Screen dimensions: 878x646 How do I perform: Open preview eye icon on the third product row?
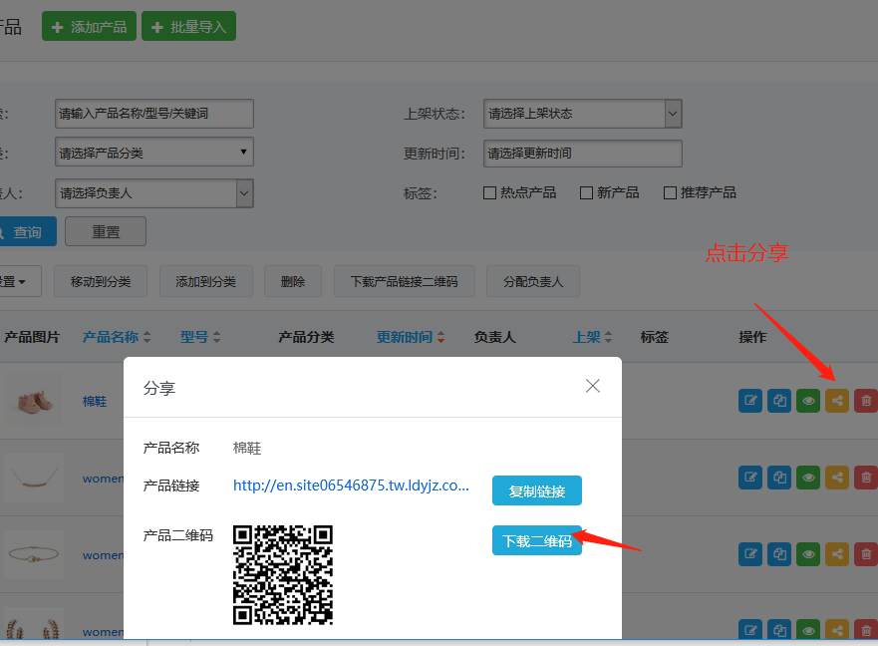[x=807, y=554]
